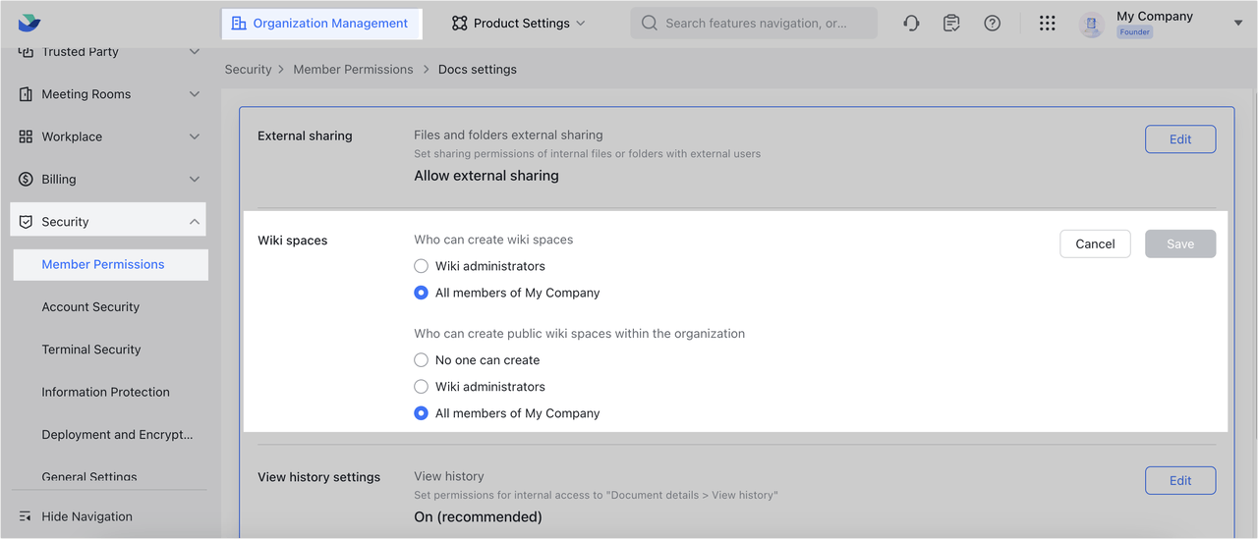Click the Hide Navigation collapse icon
The image size is (1258, 539).
[26, 516]
